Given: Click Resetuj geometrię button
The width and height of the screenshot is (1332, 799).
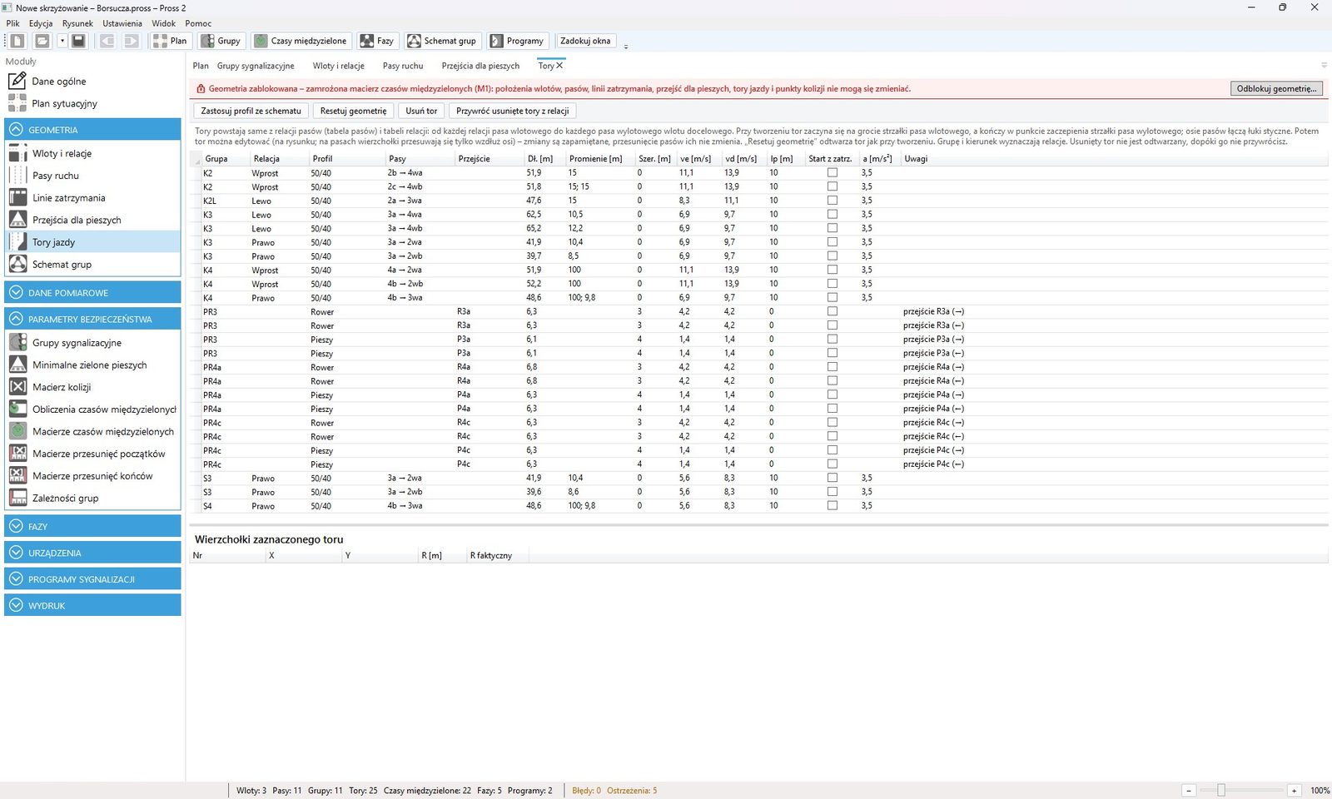Looking at the screenshot, I should (353, 111).
